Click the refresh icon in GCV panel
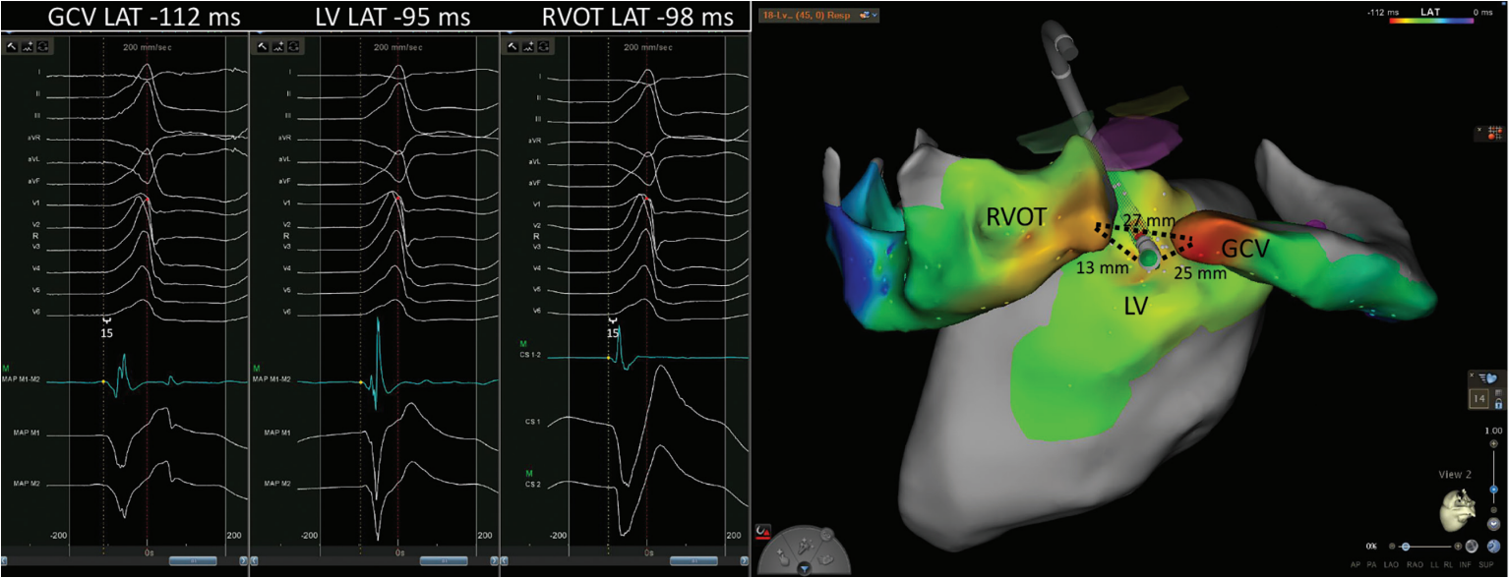 pos(44,46)
